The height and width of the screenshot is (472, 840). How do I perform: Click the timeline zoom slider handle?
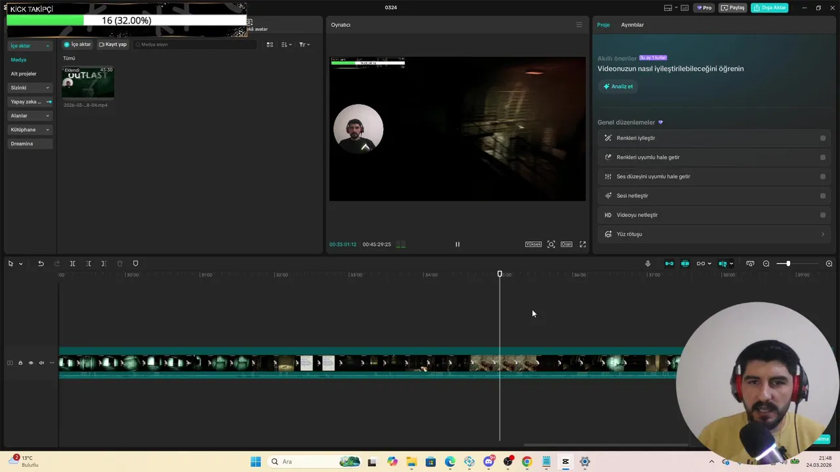click(788, 264)
